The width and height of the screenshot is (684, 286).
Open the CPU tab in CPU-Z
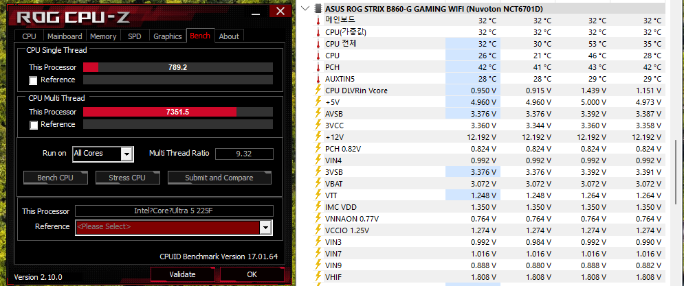coord(30,36)
